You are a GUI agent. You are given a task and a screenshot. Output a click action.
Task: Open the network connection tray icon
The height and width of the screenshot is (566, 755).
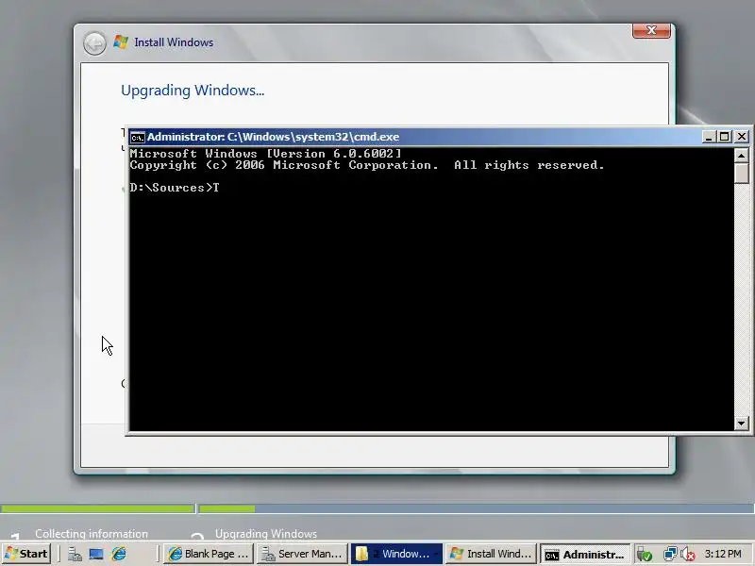[670, 555]
